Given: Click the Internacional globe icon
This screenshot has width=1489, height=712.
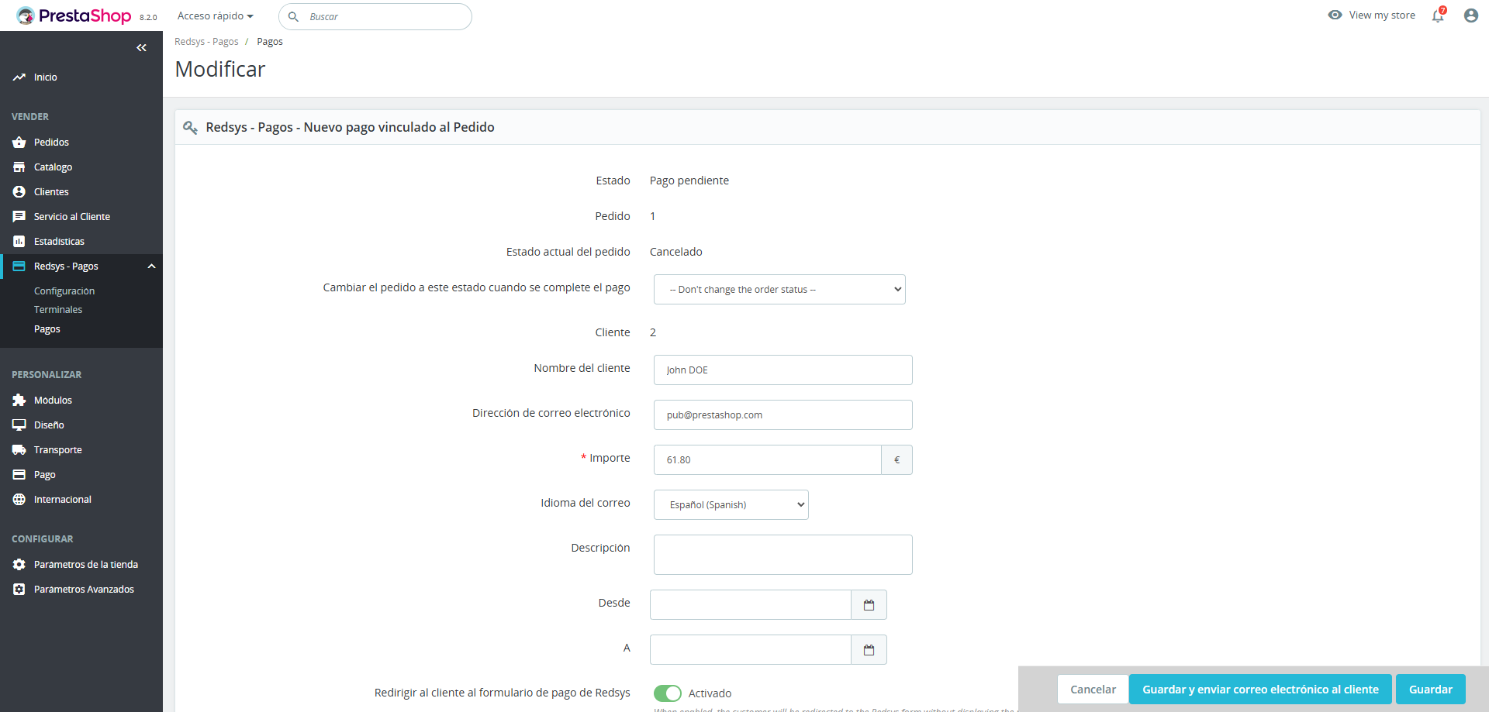Looking at the screenshot, I should click(19, 500).
